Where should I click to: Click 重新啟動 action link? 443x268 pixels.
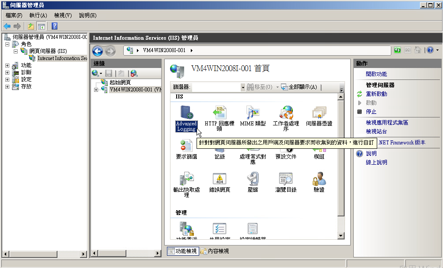point(376,94)
